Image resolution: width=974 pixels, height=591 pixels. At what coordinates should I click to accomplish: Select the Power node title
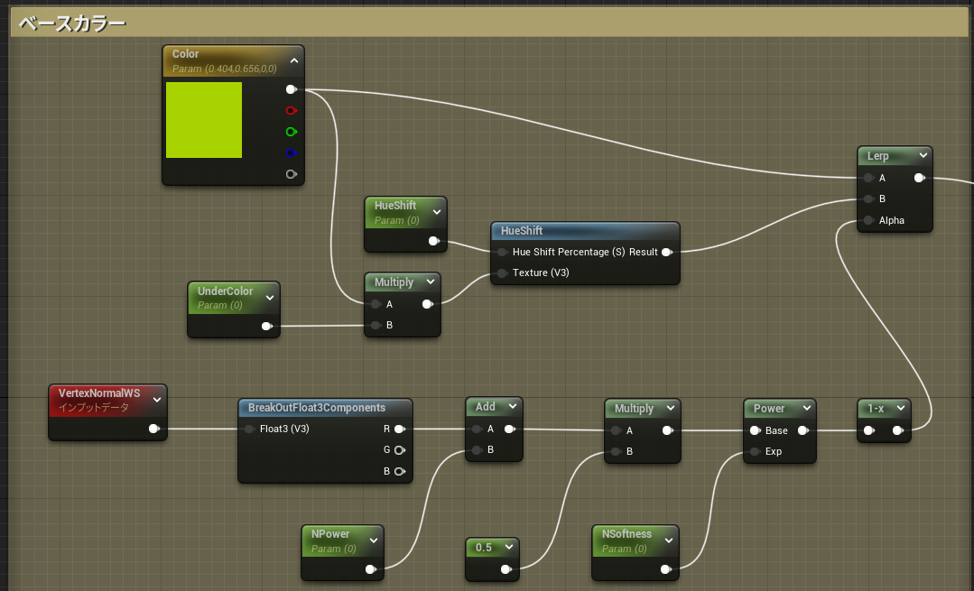[x=769, y=409]
